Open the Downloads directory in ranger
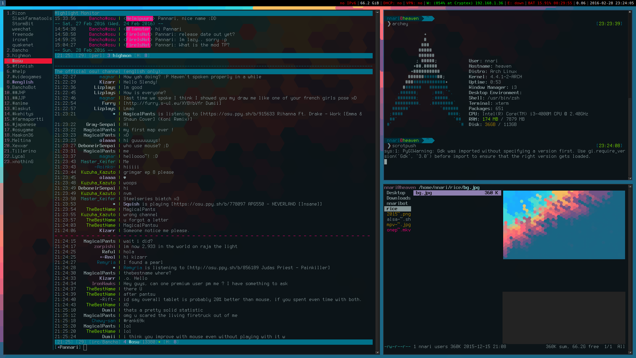The width and height of the screenshot is (636, 358). tap(398, 198)
